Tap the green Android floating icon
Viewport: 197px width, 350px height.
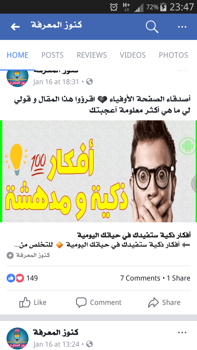point(187,146)
